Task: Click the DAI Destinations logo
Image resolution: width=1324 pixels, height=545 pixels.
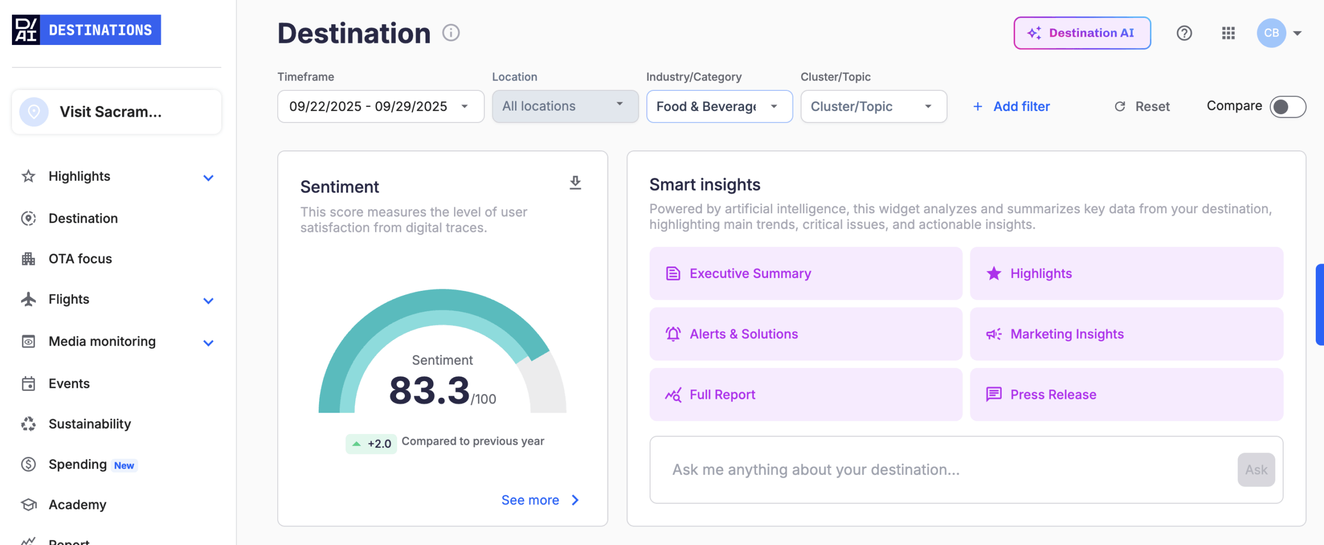Action: [x=86, y=30]
